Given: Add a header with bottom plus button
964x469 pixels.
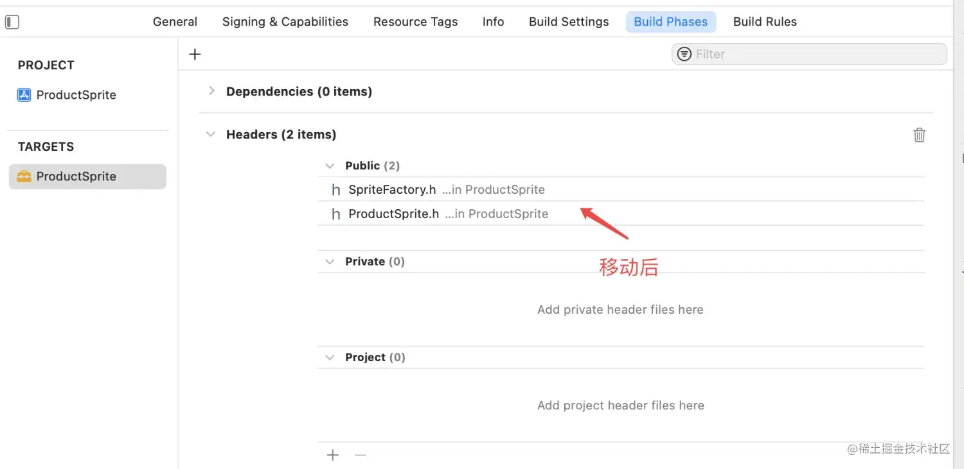Looking at the screenshot, I should pos(333,455).
